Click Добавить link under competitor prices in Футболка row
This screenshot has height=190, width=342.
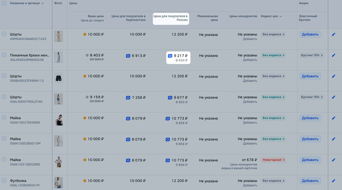point(250,185)
